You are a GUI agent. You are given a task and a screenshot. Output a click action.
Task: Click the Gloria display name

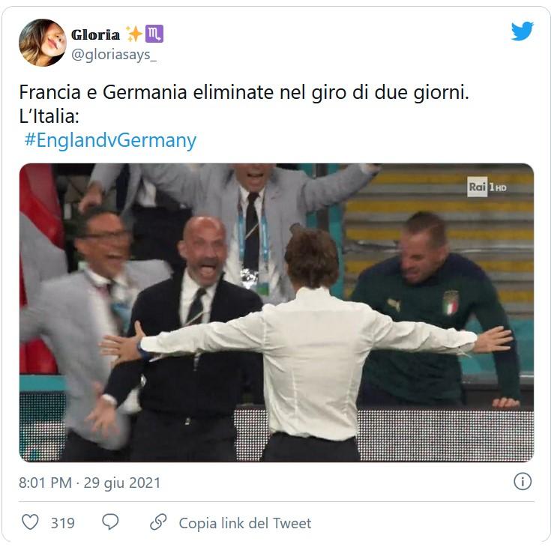[95, 34]
